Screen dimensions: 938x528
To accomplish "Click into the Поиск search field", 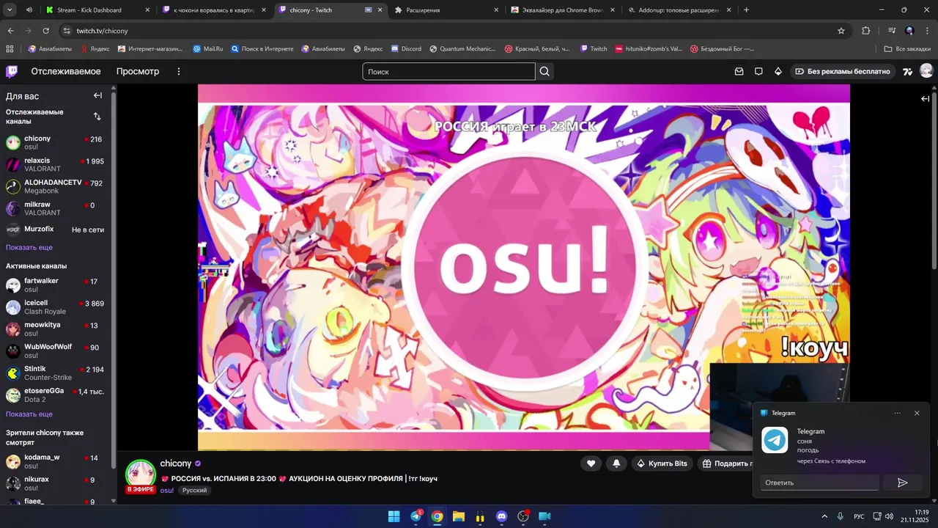I will click(x=448, y=71).
